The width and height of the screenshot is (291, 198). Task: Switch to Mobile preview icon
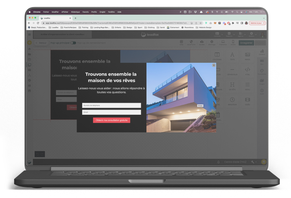click(x=233, y=43)
